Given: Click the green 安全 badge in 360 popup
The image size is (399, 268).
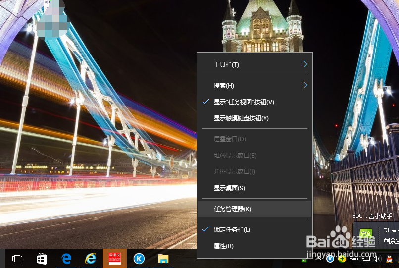Looking at the screenshot, I should coord(366,233).
